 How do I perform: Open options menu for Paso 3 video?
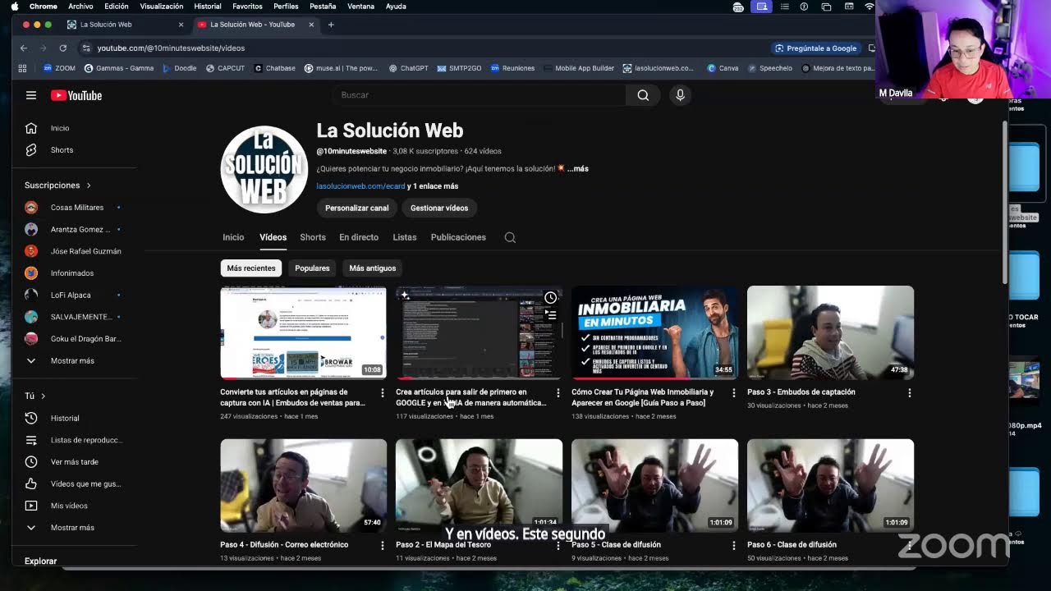point(909,393)
